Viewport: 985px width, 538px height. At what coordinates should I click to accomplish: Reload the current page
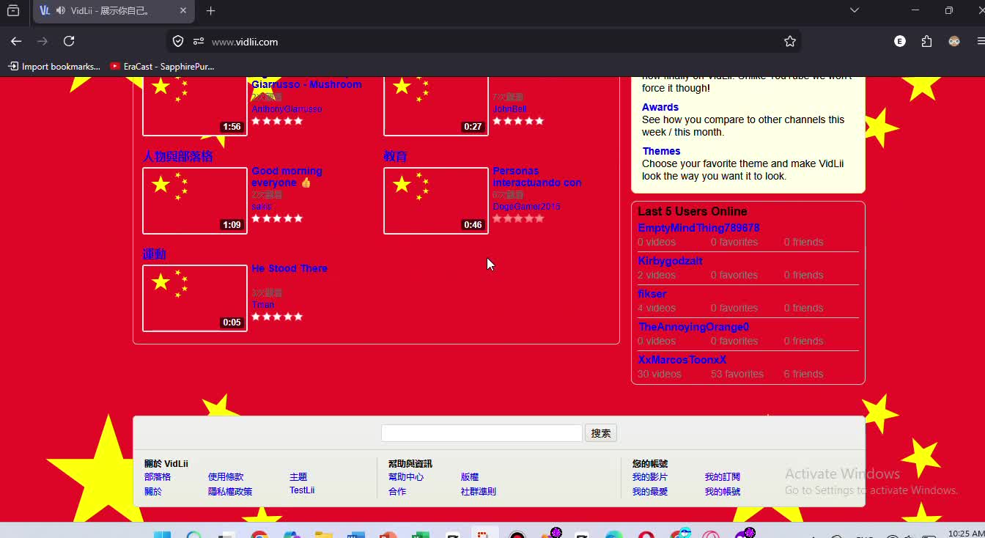pyautogui.click(x=70, y=41)
